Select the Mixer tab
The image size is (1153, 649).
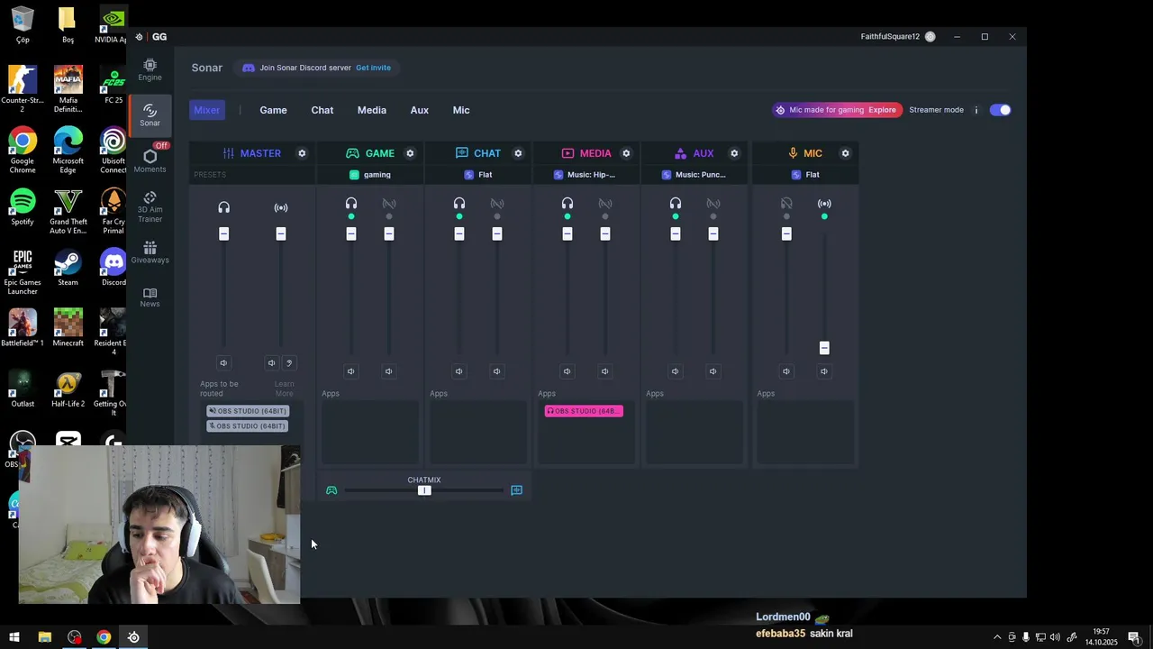[206, 110]
